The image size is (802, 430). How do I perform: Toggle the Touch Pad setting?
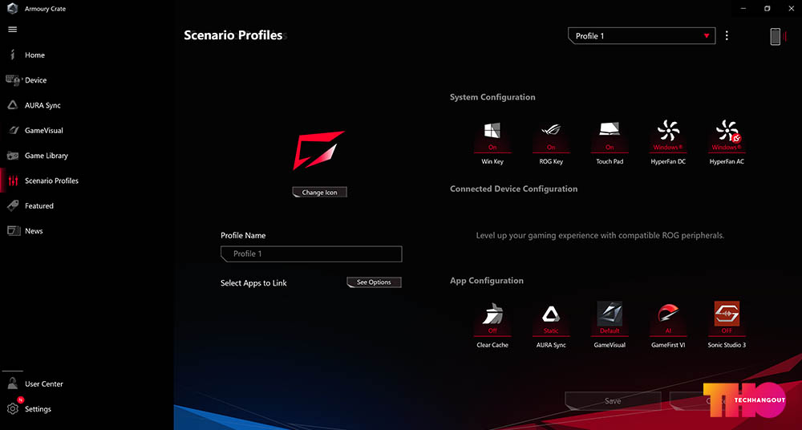(x=610, y=143)
